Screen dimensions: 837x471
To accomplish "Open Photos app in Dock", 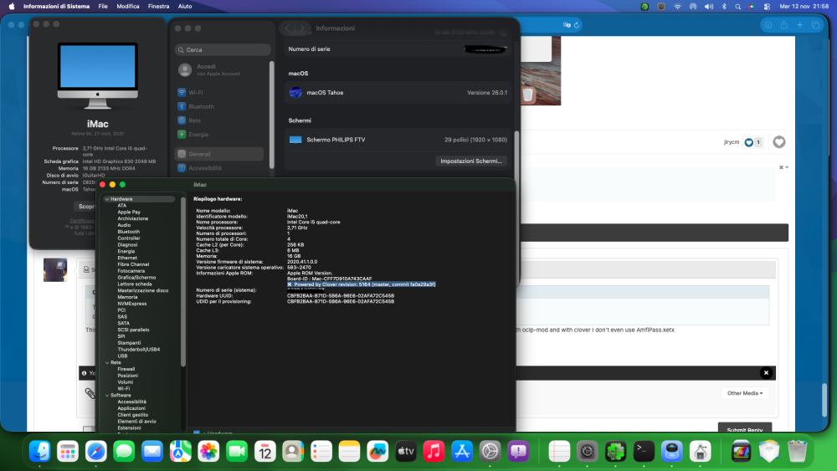I will [208, 451].
